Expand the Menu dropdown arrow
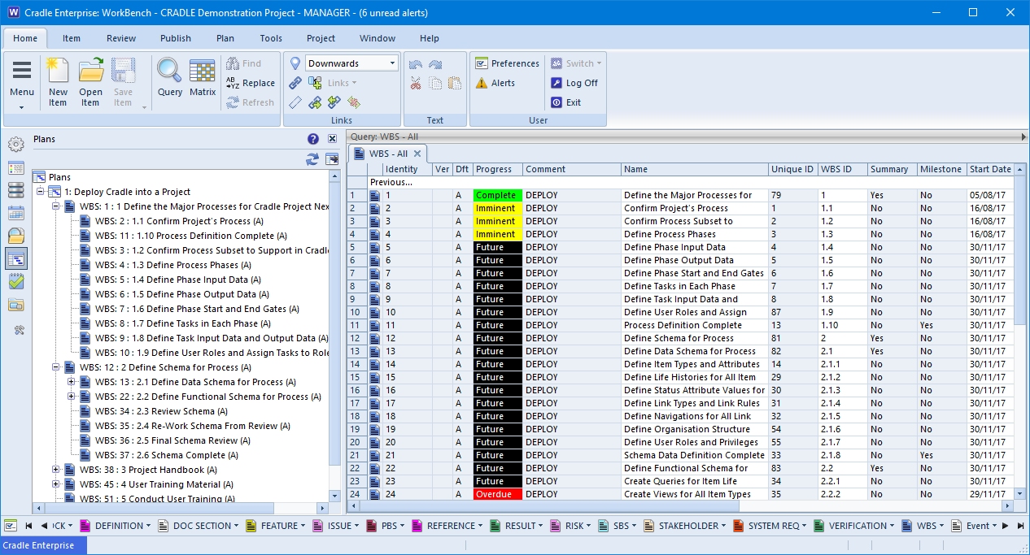Image resolution: width=1030 pixels, height=555 pixels. pos(22,106)
